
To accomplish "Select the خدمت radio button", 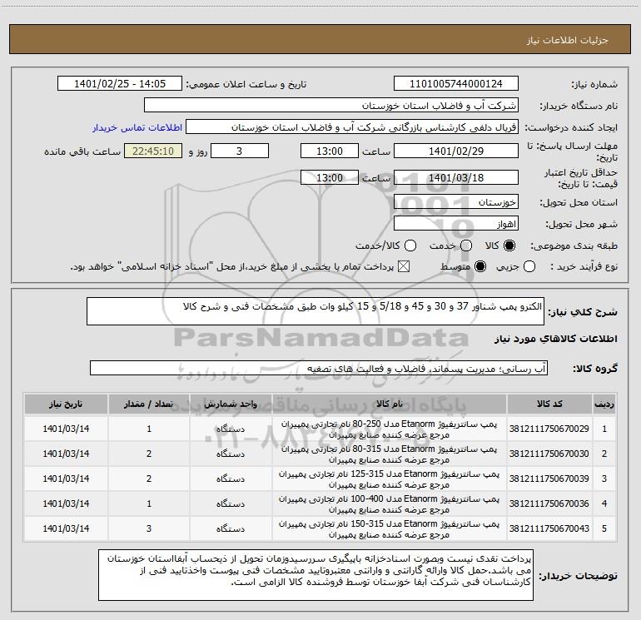I will [466, 246].
